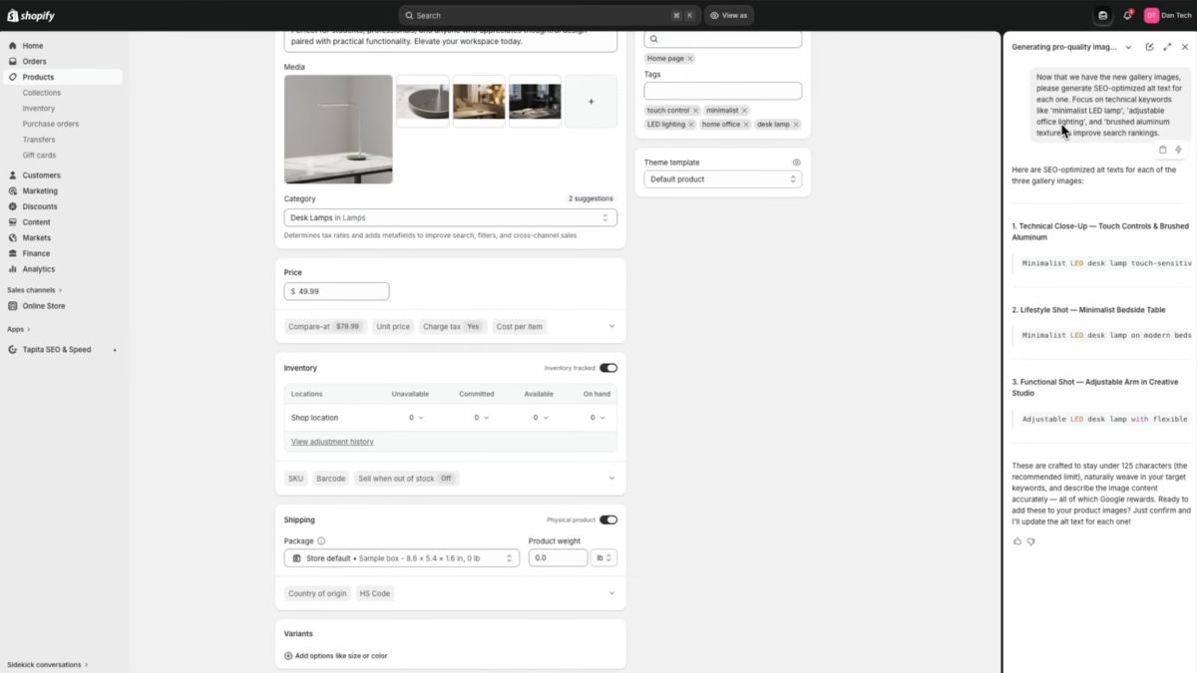Expand the additional pricing options chevron
The image size is (1197, 673).
(x=611, y=326)
